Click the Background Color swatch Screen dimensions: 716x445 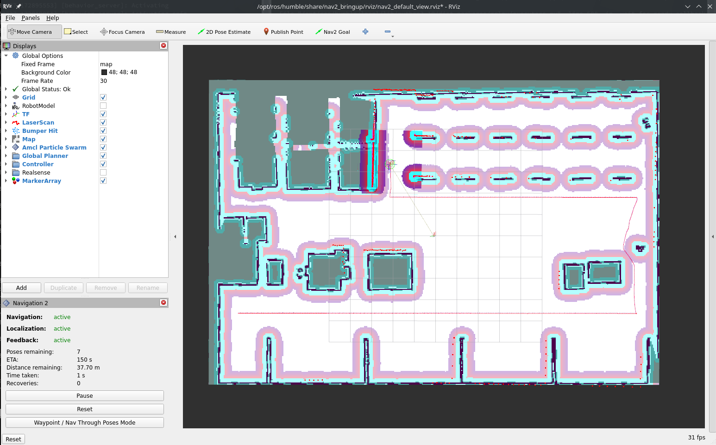(x=104, y=72)
